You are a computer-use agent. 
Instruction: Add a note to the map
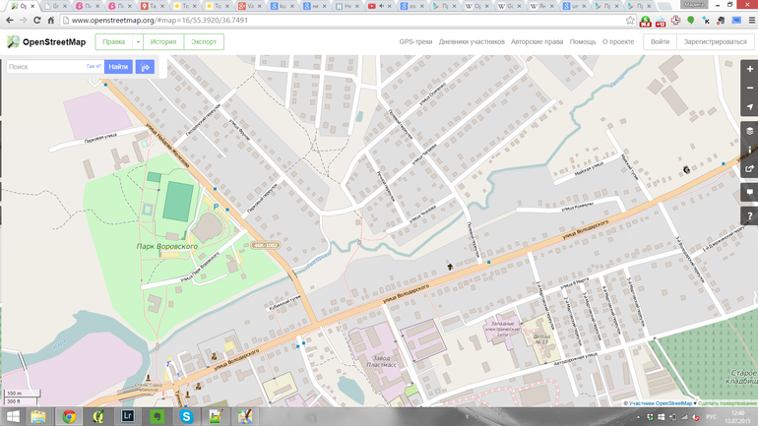click(749, 192)
